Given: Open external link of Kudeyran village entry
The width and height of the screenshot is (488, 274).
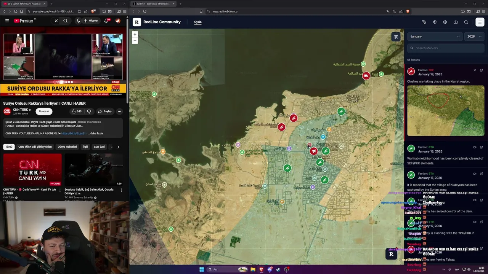Looking at the screenshot, I should (481, 174).
